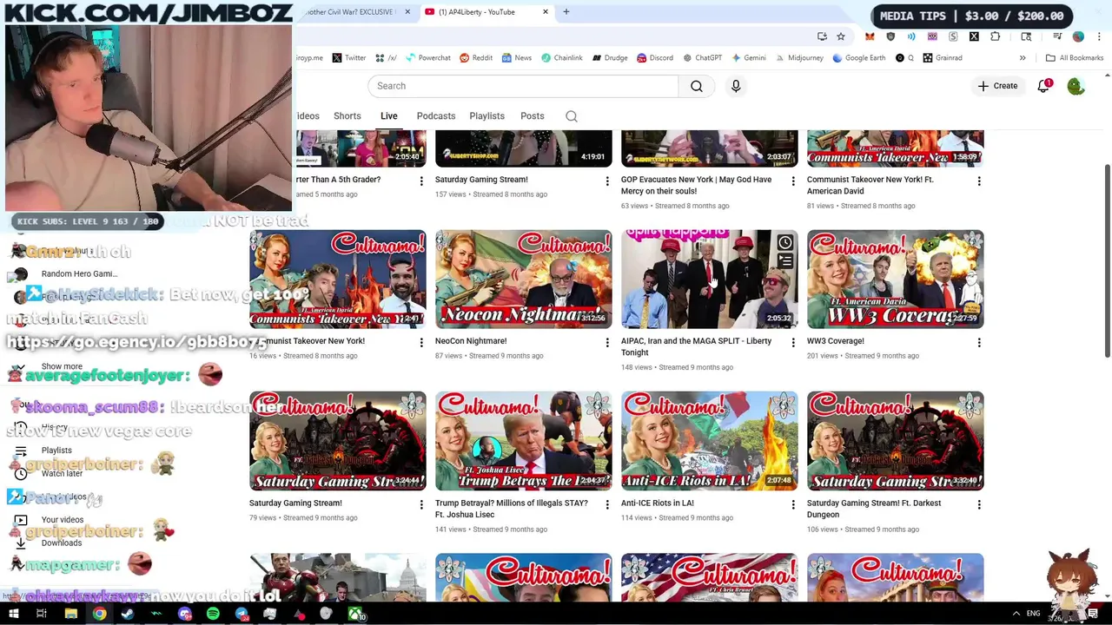This screenshot has height=625, width=1112.
Task: Select the Live channel tab
Action: click(388, 116)
